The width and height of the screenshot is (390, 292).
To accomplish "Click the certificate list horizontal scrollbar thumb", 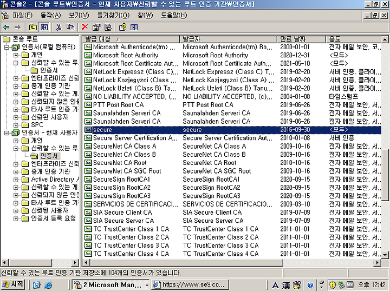I will (186, 262).
